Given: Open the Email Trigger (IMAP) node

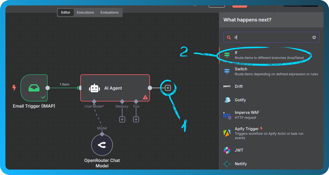Looking at the screenshot, I should coord(34,88).
